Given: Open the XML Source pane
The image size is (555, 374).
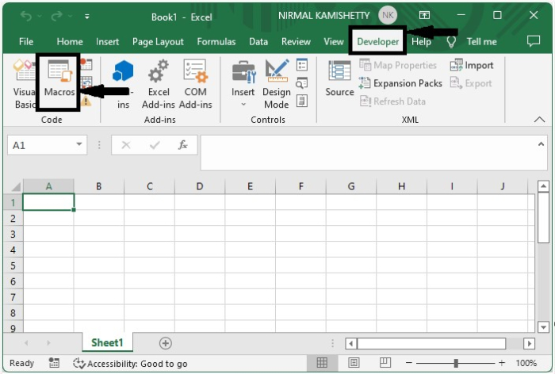Looking at the screenshot, I should point(339,81).
